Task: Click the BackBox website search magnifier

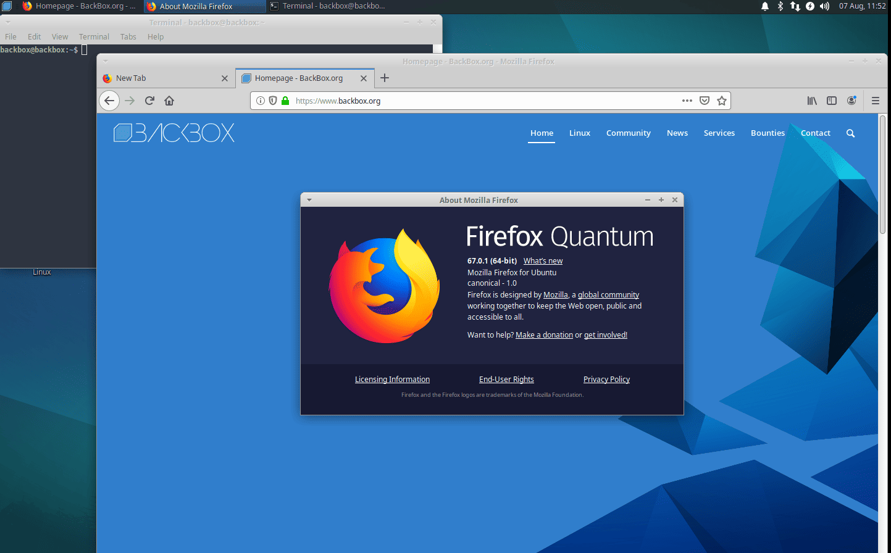Action: [851, 133]
